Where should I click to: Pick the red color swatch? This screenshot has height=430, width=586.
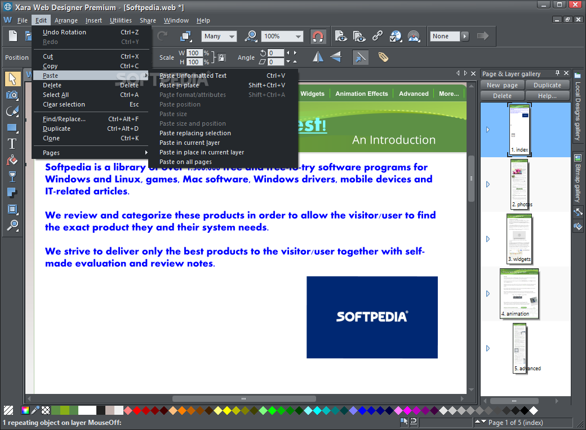pyautogui.click(x=137, y=410)
